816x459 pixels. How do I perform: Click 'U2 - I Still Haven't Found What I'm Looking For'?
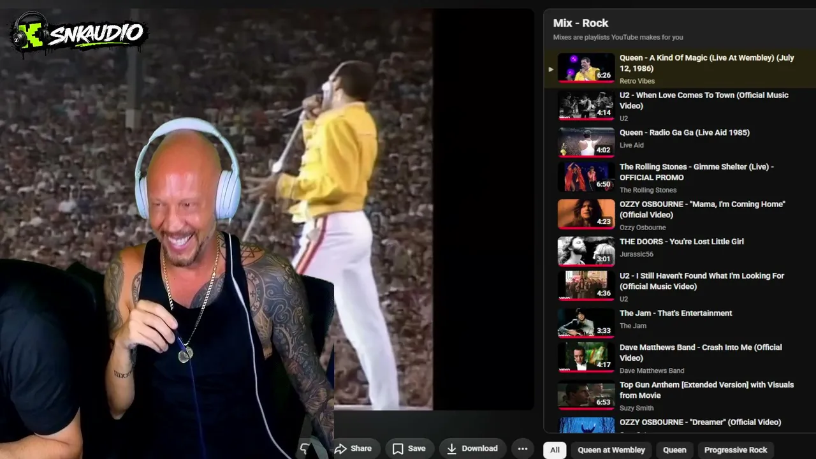click(702, 281)
